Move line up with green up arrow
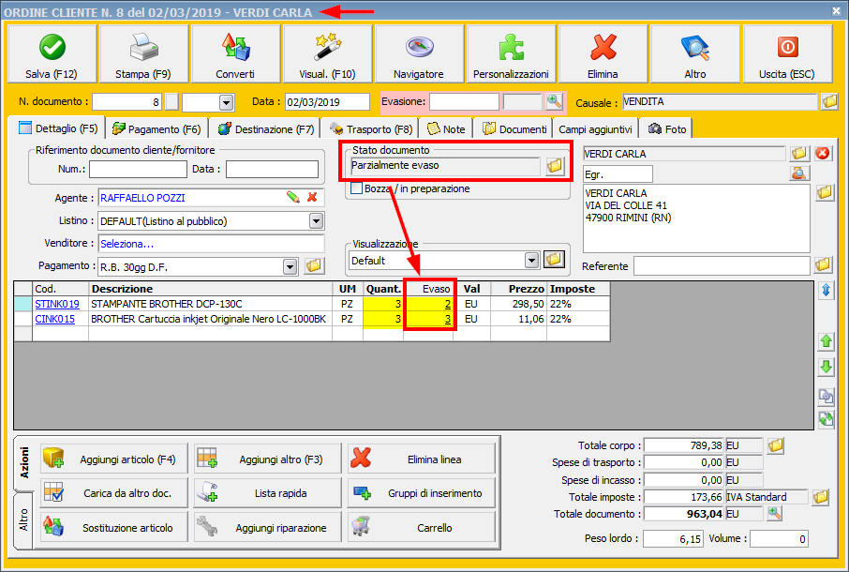849x572 pixels. (x=826, y=341)
